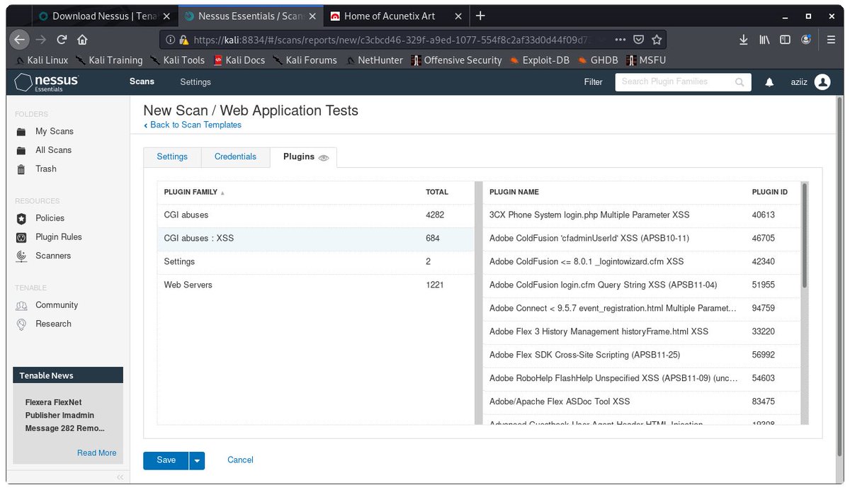
Task: Open the notifications bell icon
Action: (x=769, y=82)
